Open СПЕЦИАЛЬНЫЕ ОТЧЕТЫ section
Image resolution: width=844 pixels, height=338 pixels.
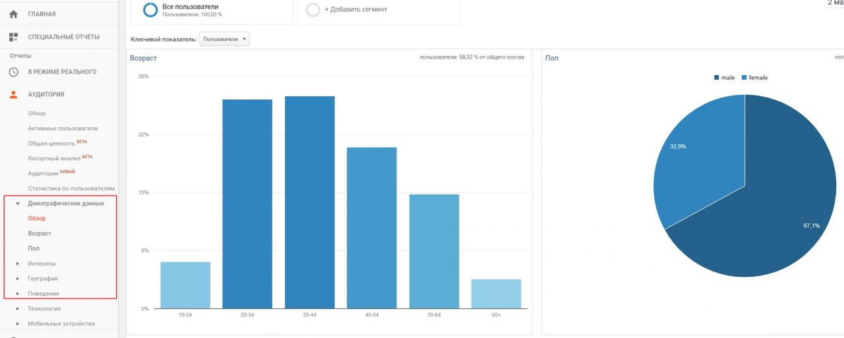(x=64, y=37)
